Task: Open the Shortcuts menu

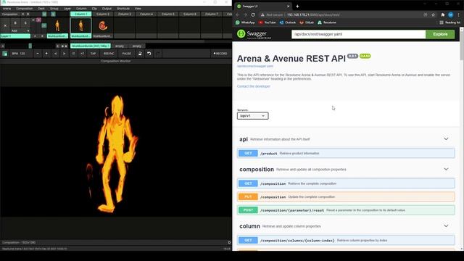Action: click(123, 9)
